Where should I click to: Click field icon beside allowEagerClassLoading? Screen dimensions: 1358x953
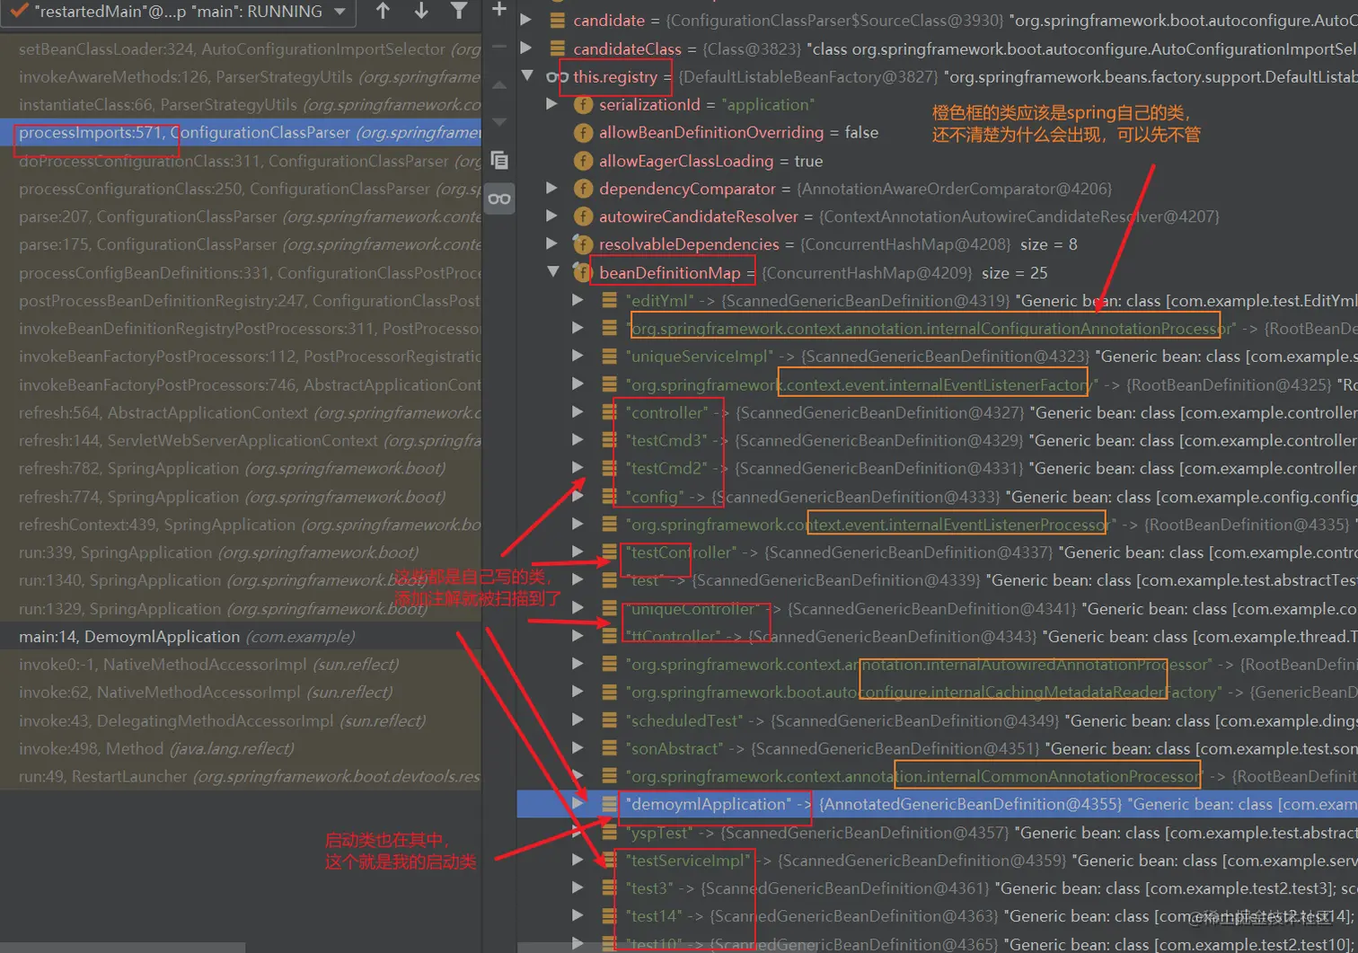point(584,161)
